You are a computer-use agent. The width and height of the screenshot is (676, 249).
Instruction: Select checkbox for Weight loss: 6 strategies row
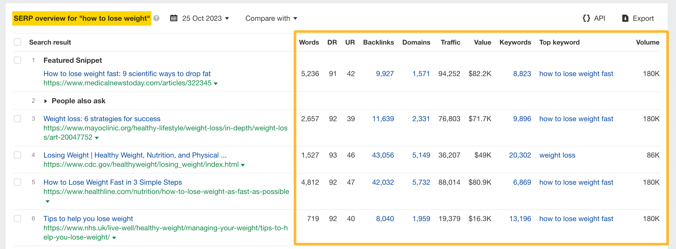(17, 118)
